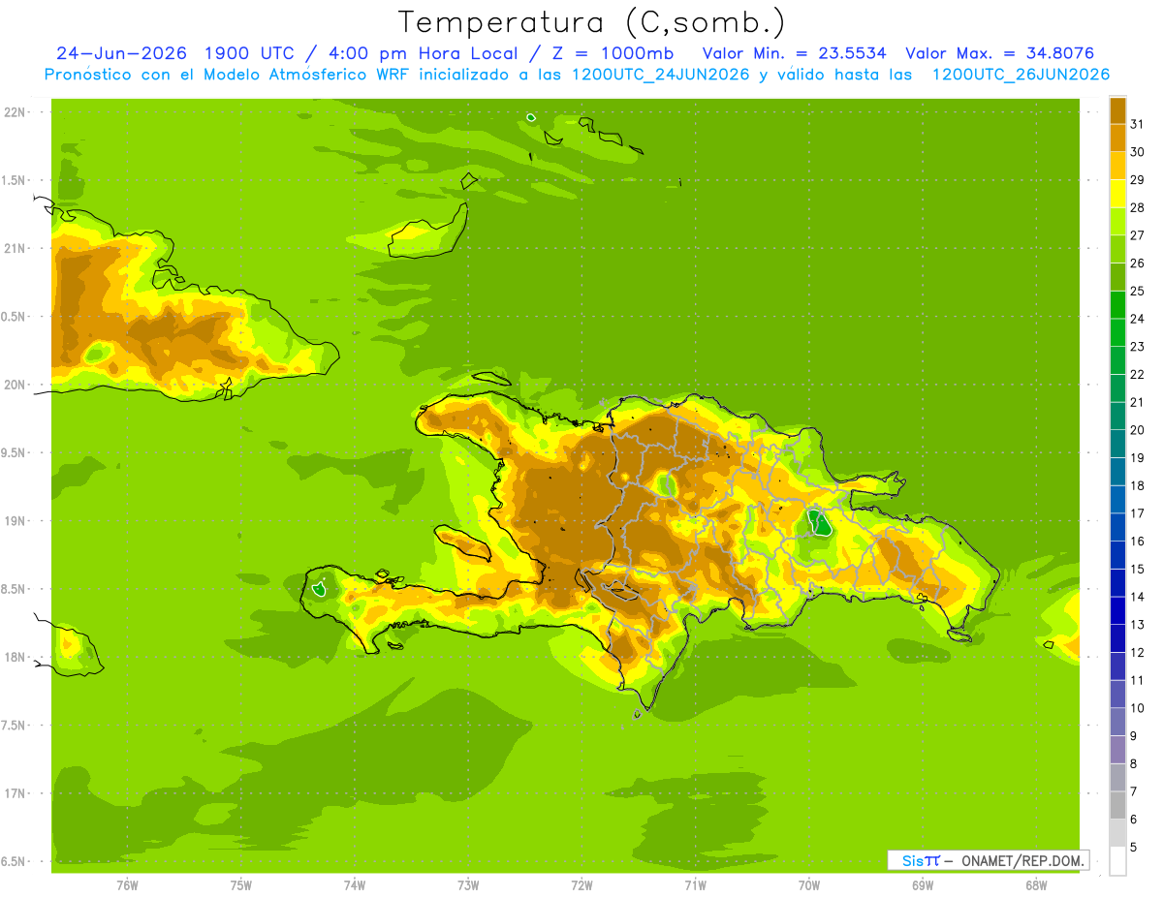Click the '21N' latitude axis label
Viewport: 1163px width, 898px height.
(x=16, y=248)
